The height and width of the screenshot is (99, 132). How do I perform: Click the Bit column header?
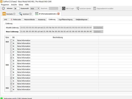click(13, 37)
